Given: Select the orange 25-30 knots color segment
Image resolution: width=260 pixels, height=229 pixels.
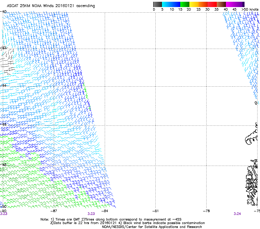Looking at the screenshot, I should click(x=203, y=4).
